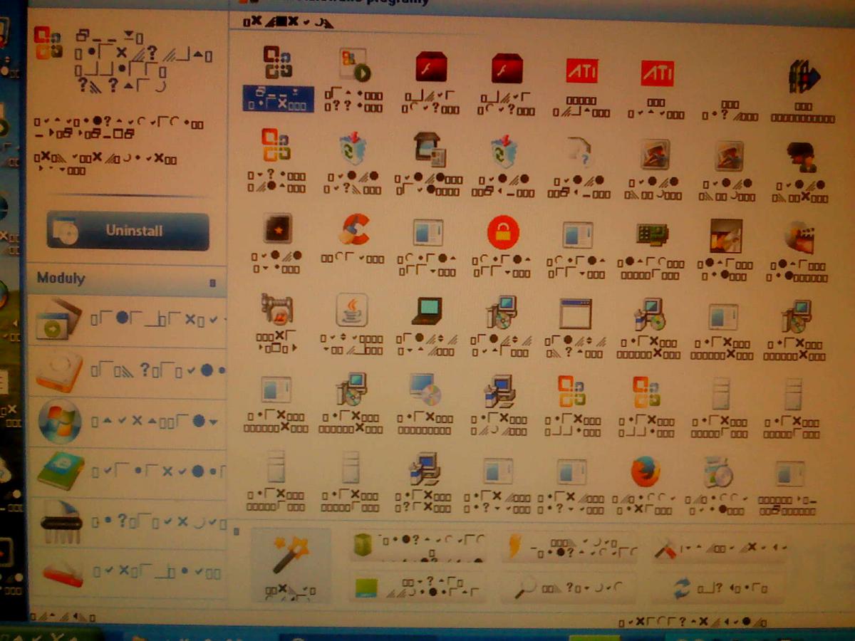The height and width of the screenshot is (641, 855).
Task: Collapse the Moduly panel header
Action: click(212, 283)
